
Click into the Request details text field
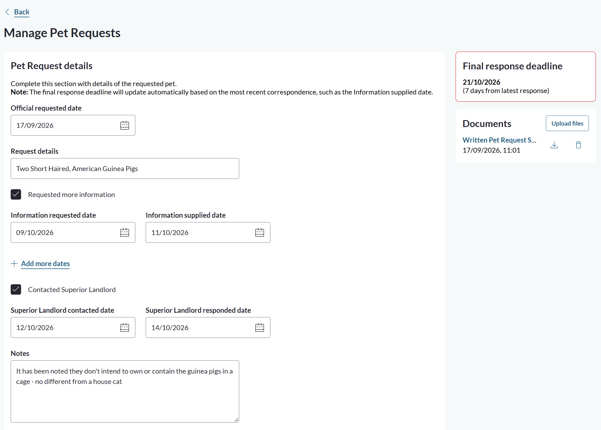125,168
